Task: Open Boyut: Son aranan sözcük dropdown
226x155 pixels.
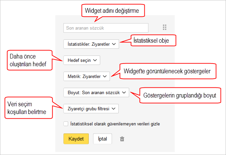Action: 96,92
